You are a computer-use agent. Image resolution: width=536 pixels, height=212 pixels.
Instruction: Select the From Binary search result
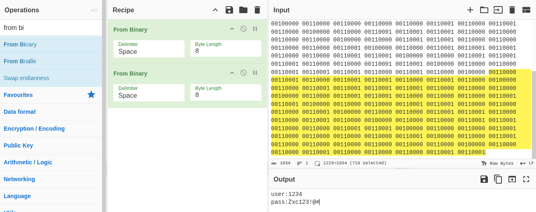pyautogui.click(x=51, y=44)
